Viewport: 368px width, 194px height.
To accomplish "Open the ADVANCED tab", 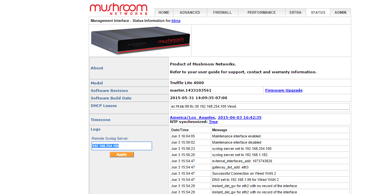I will click(x=190, y=13).
